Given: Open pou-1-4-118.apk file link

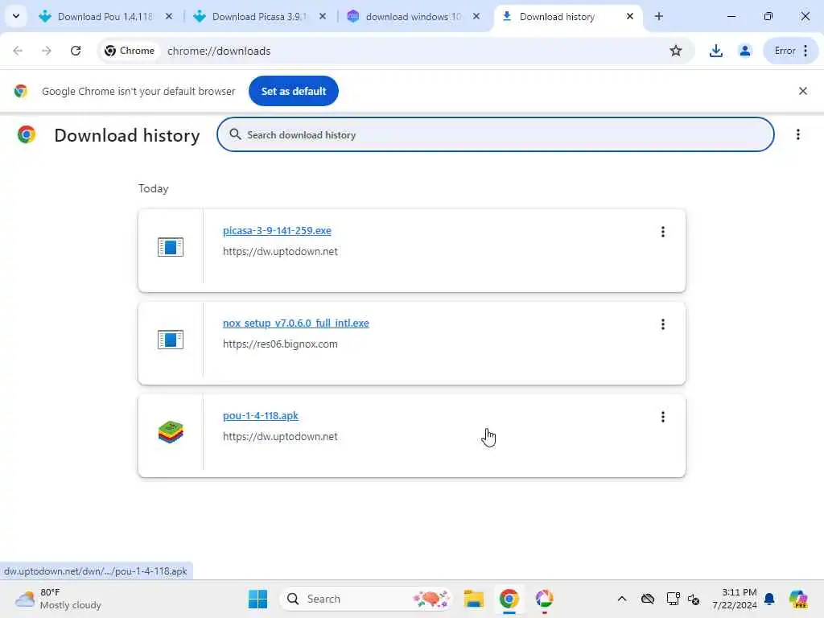Looking at the screenshot, I should click(x=261, y=415).
